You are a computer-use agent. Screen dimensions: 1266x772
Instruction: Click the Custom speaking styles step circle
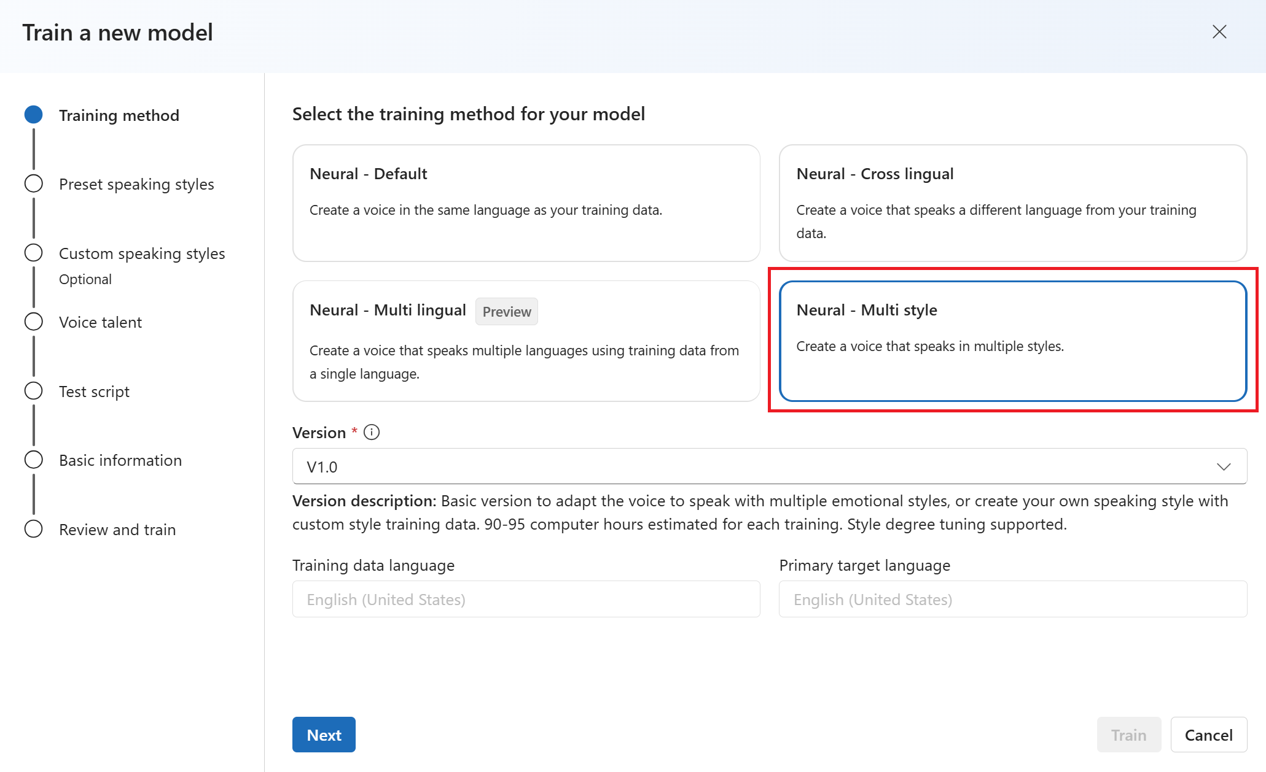point(34,253)
